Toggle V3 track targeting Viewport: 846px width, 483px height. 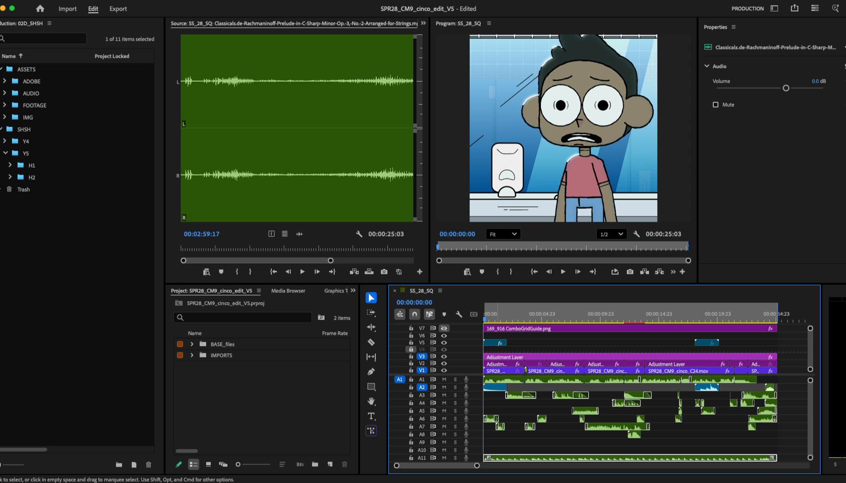coord(422,356)
